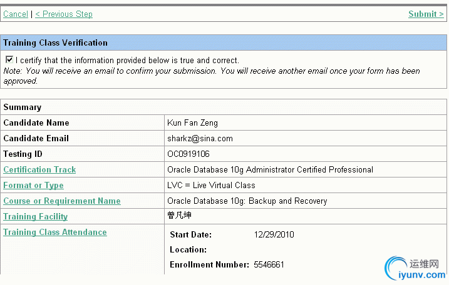
Task: Click the Candidate Name label
Action: pos(36,123)
